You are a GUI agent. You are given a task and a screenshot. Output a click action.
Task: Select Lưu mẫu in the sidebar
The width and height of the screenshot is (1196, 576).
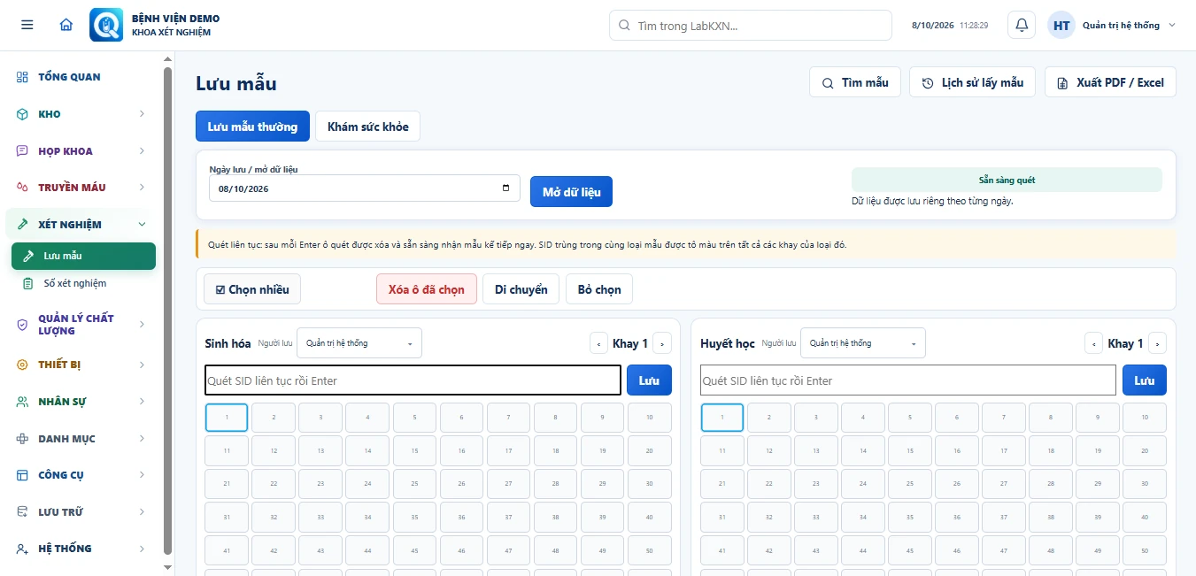(x=83, y=256)
